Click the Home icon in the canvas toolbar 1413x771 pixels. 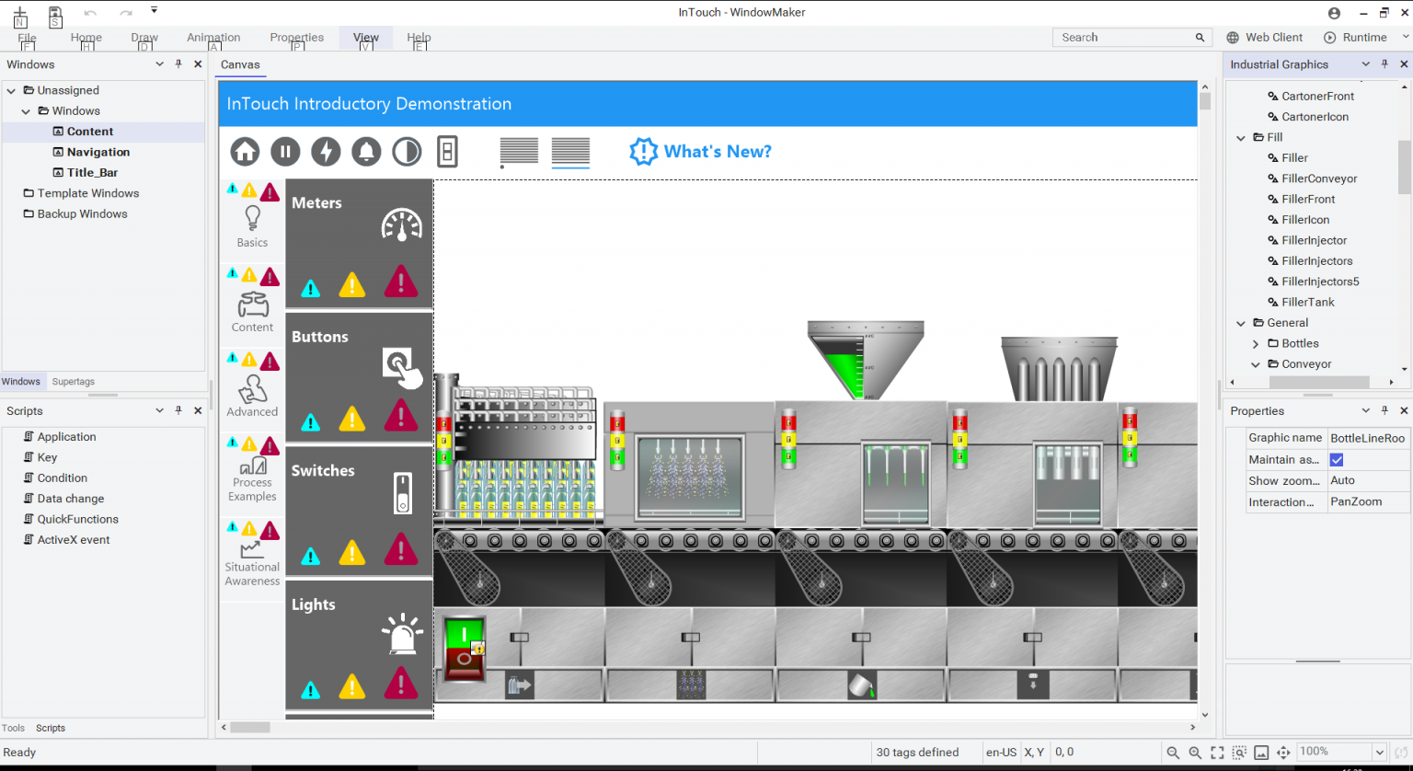[245, 152]
